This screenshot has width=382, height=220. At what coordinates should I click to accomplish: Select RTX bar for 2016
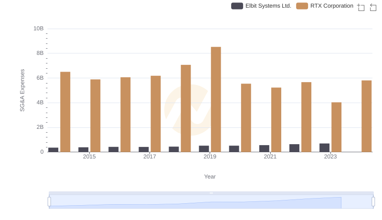pos(126,115)
